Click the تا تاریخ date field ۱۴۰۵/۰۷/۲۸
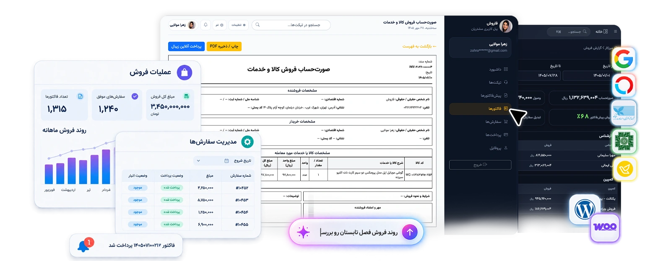The image size is (671, 261). point(539,75)
